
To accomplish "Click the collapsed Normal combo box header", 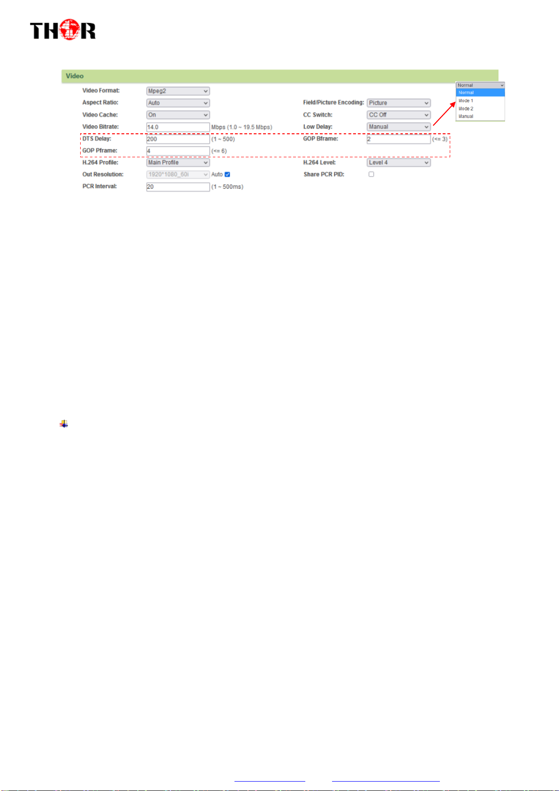I will coord(480,85).
